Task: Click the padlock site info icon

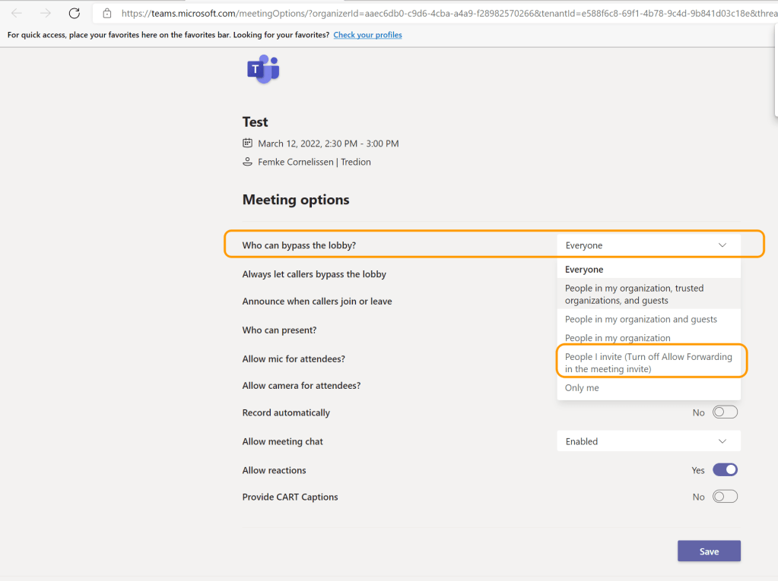Action: point(106,13)
